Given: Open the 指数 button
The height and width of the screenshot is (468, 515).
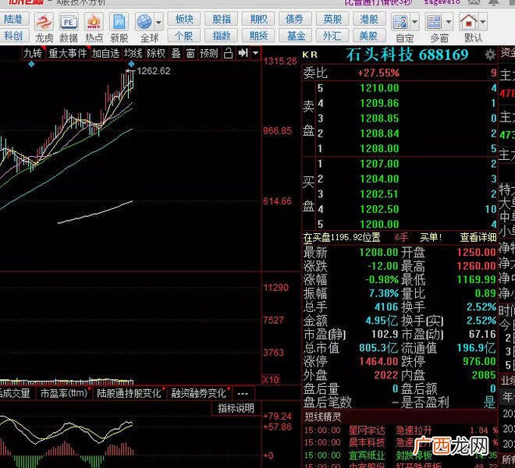Looking at the screenshot, I should [x=222, y=35].
